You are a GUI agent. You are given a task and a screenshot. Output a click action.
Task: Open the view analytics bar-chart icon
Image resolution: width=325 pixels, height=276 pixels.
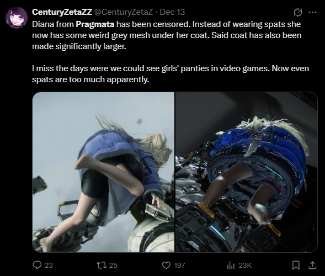231,265
